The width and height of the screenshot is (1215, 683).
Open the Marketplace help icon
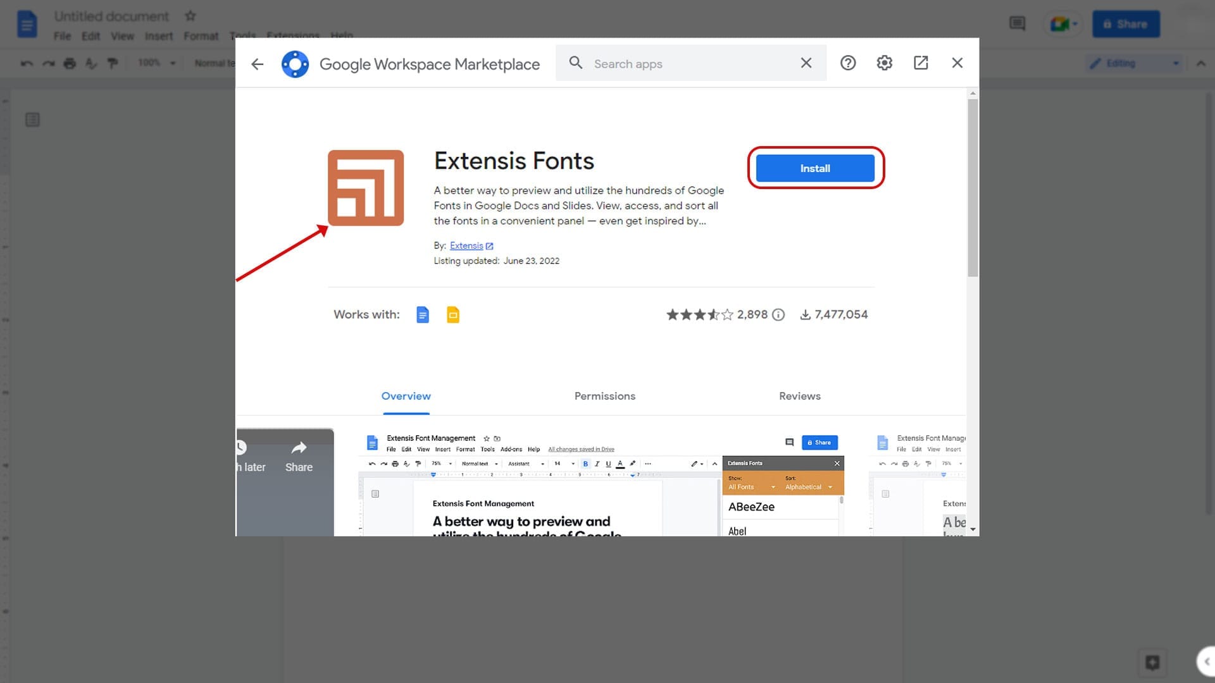point(848,63)
